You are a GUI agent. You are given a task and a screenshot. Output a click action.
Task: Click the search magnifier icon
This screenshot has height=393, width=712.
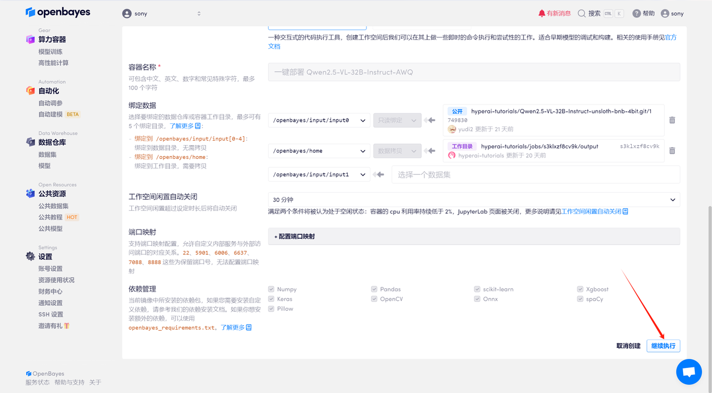pyautogui.click(x=582, y=13)
